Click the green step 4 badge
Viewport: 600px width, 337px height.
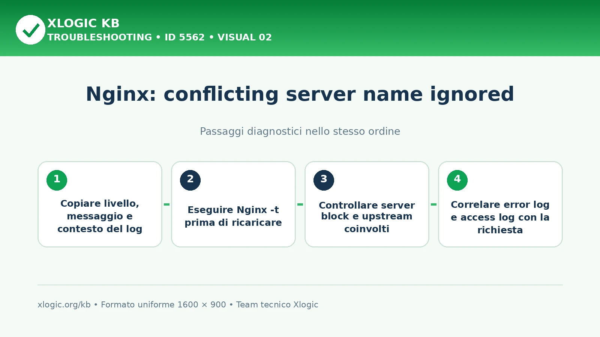tap(457, 180)
